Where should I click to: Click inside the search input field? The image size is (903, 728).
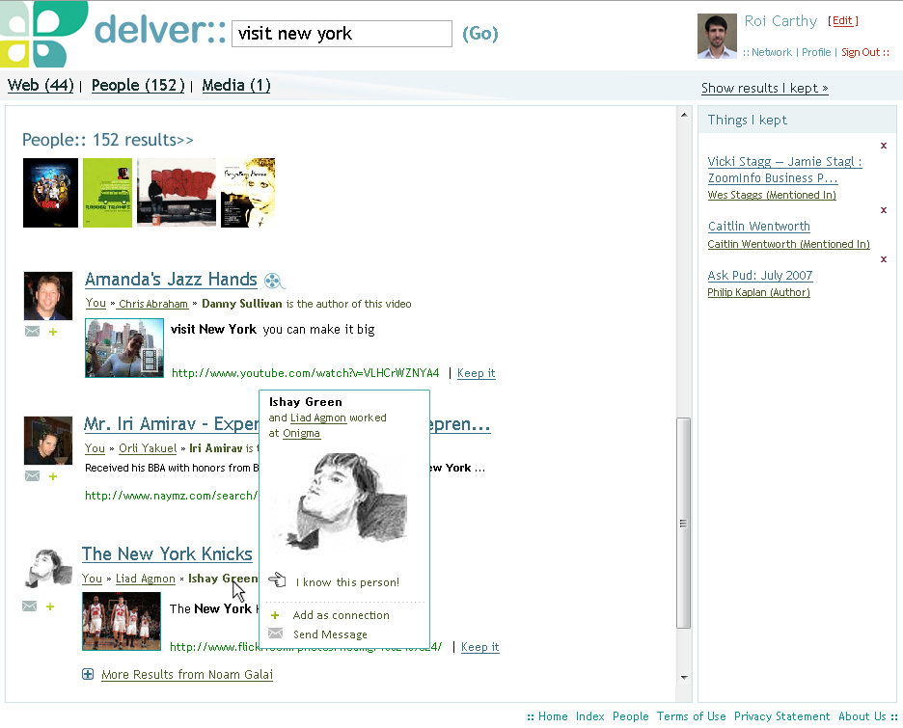[x=342, y=34]
